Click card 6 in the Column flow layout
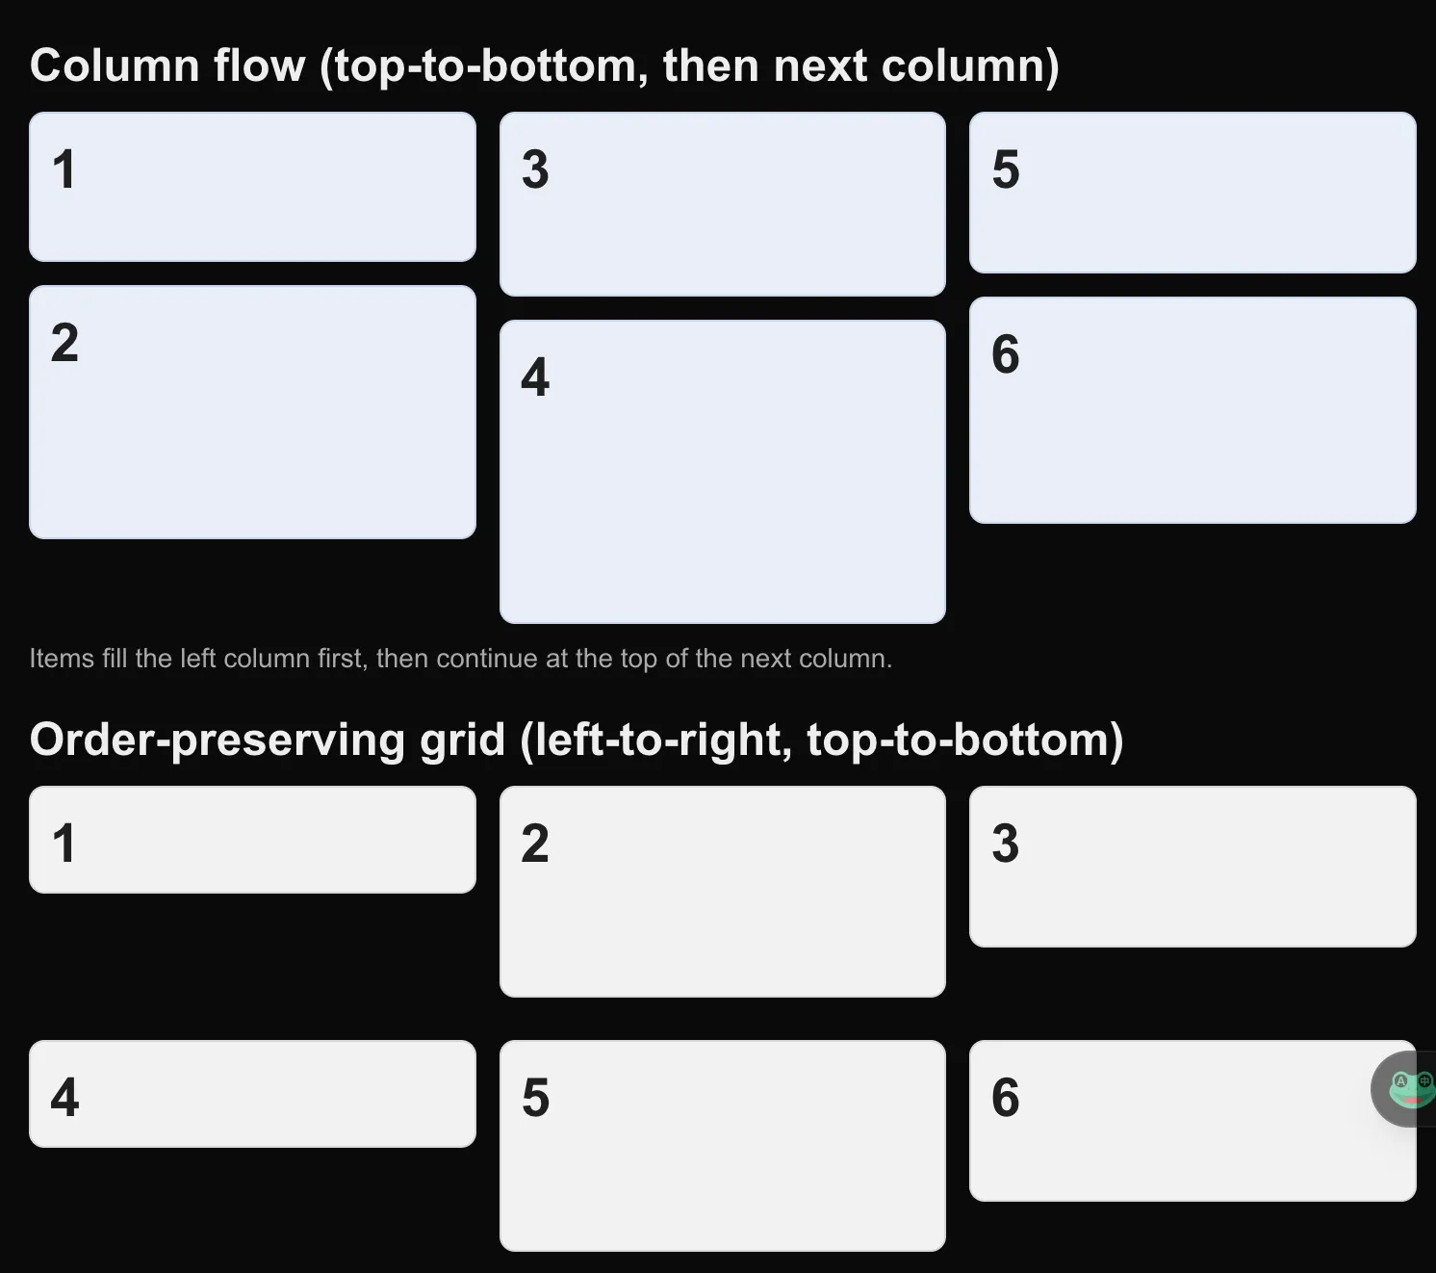The image size is (1436, 1273). 1192,410
